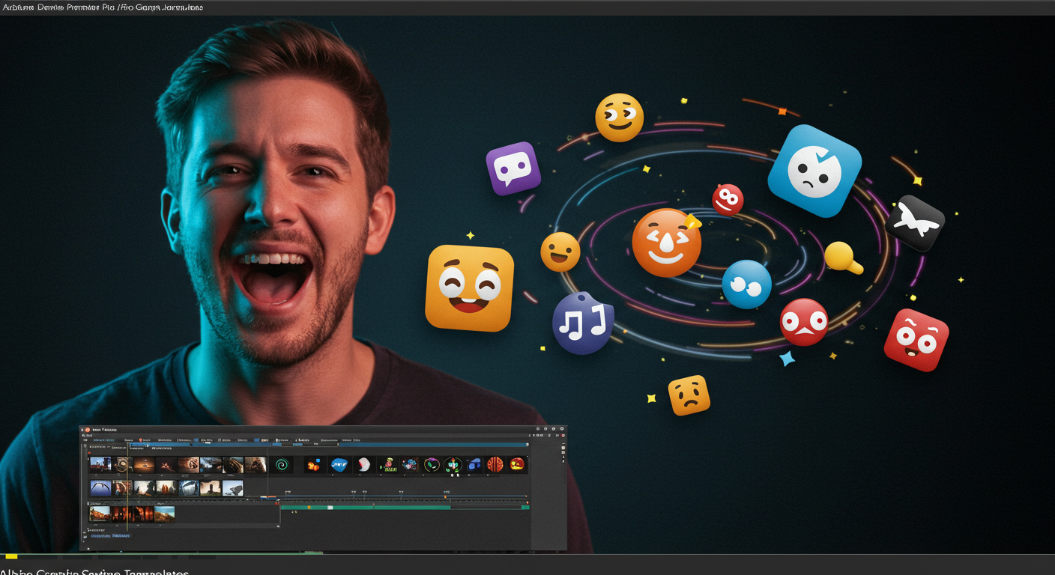Select the glowing pumpkin thumbnail at row end
The width and height of the screenshot is (1055, 575).
(x=517, y=464)
